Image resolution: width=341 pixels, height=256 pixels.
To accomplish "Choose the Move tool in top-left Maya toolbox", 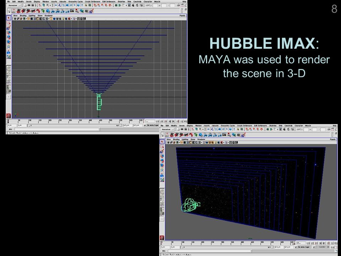I will [x=9, y=32].
